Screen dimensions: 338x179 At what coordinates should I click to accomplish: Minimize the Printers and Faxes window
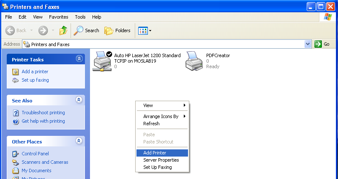pyautogui.click(x=311, y=7)
